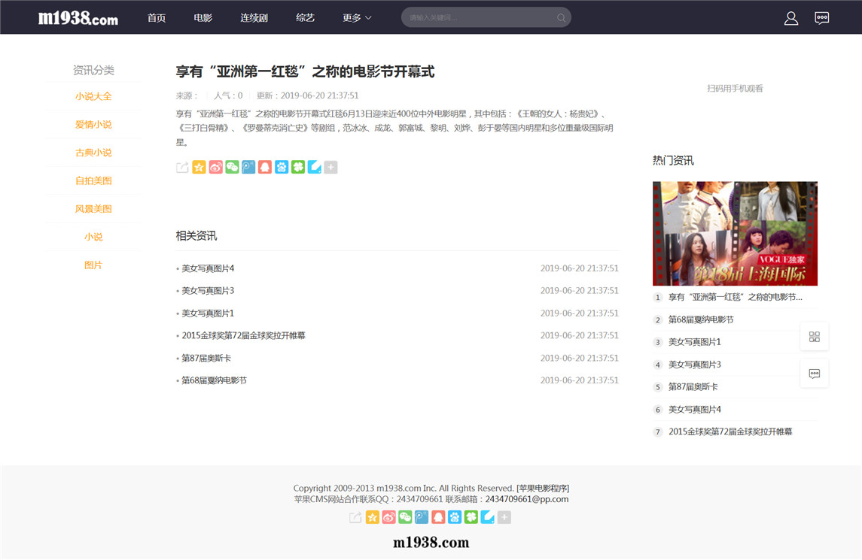Click the 苹果电影程序 footer link
This screenshot has width=862, height=560.
543,488
